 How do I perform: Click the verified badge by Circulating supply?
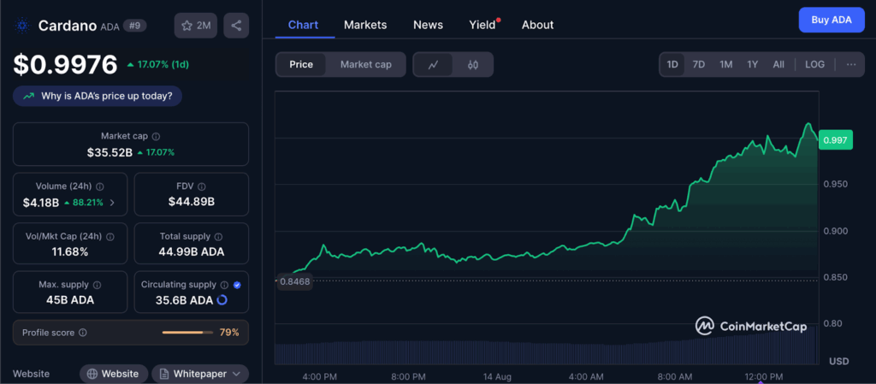tap(237, 285)
